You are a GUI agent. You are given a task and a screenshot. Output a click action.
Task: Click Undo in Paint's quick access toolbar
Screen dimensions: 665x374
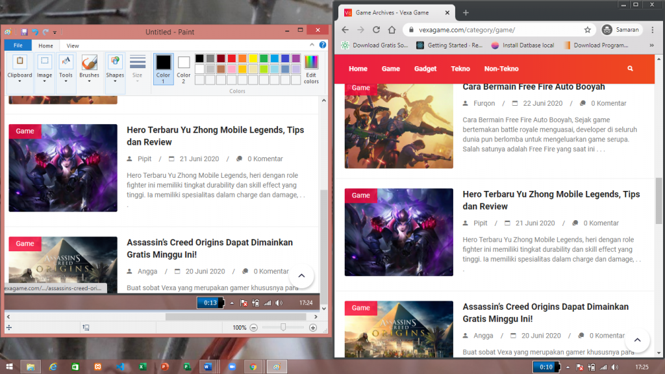36,32
